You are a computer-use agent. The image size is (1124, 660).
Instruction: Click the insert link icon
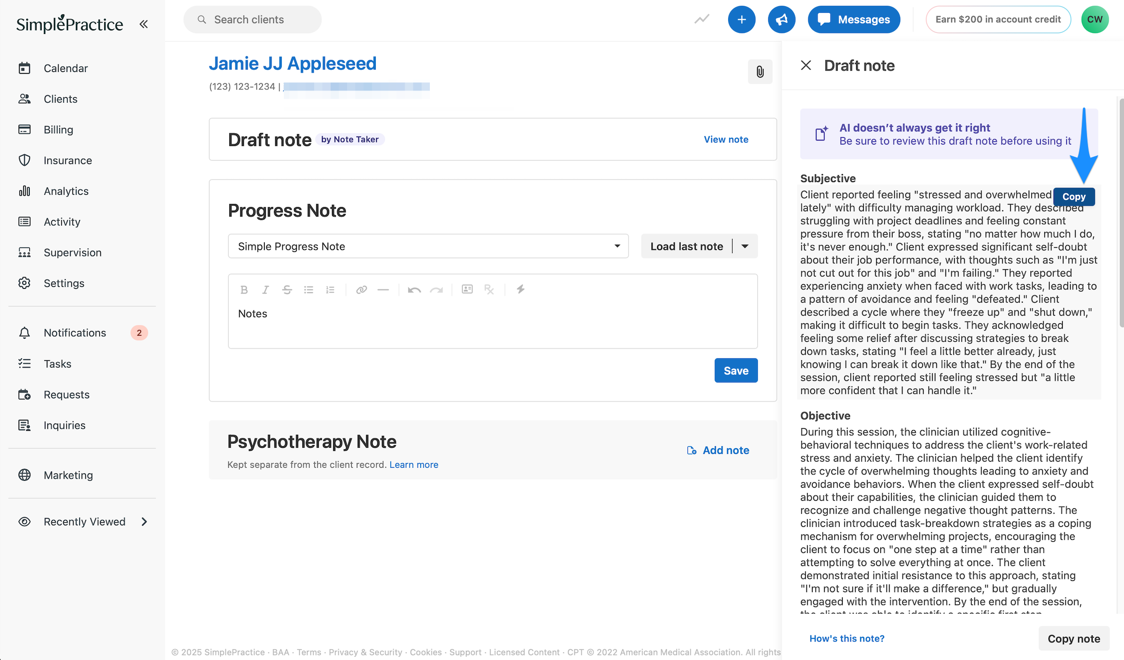click(361, 289)
